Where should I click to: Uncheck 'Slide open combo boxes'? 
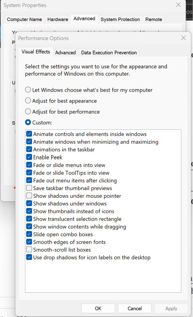29,234
